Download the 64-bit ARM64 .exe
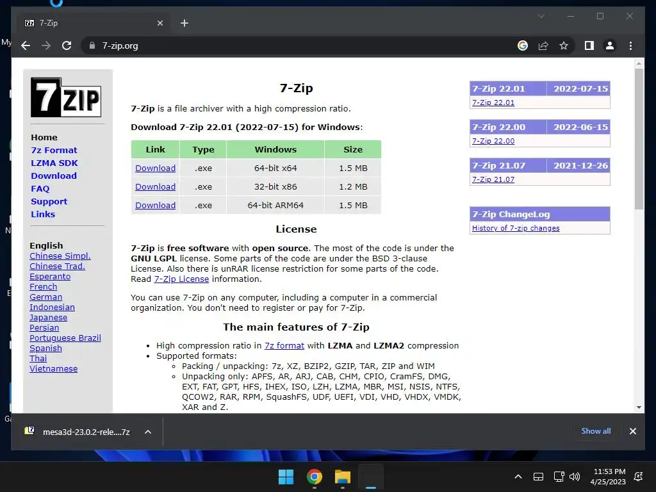This screenshot has height=492, width=656. pyautogui.click(x=155, y=206)
